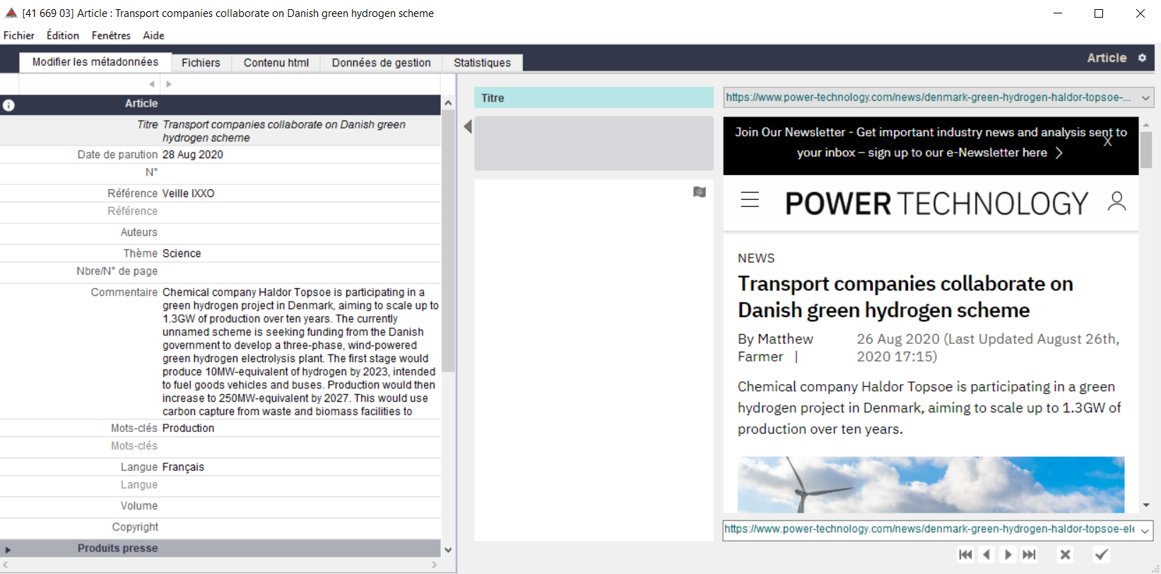Click the Titre highlighted field label
Image resolution: width=1161 pixels, height=574 pixels.
pos(594,98)
